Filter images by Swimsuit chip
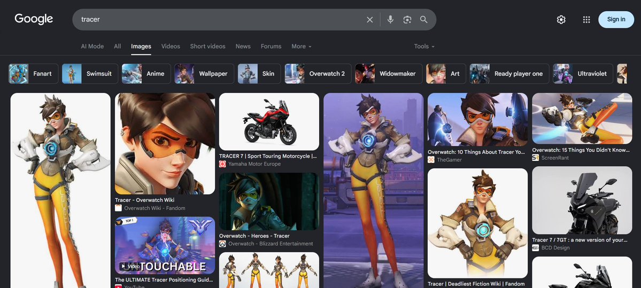 90,74
